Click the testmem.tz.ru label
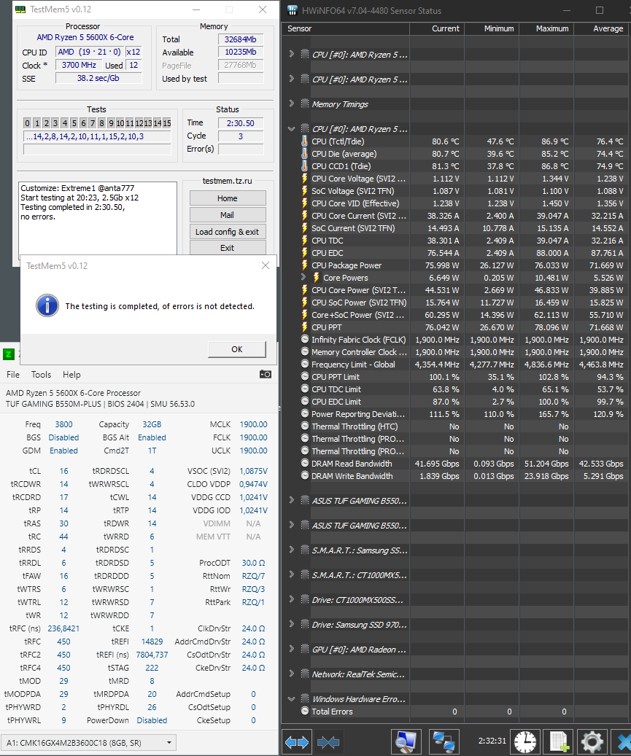This screenshot has width=631, height=756. pos(227,181)
